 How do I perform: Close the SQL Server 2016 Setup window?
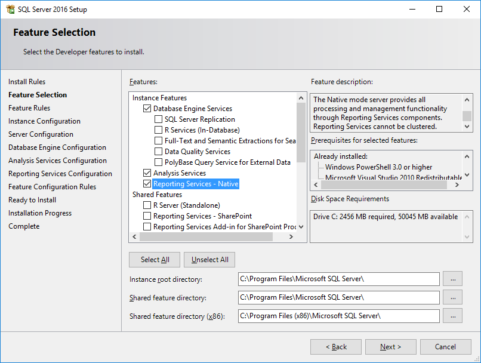(467, 9)
